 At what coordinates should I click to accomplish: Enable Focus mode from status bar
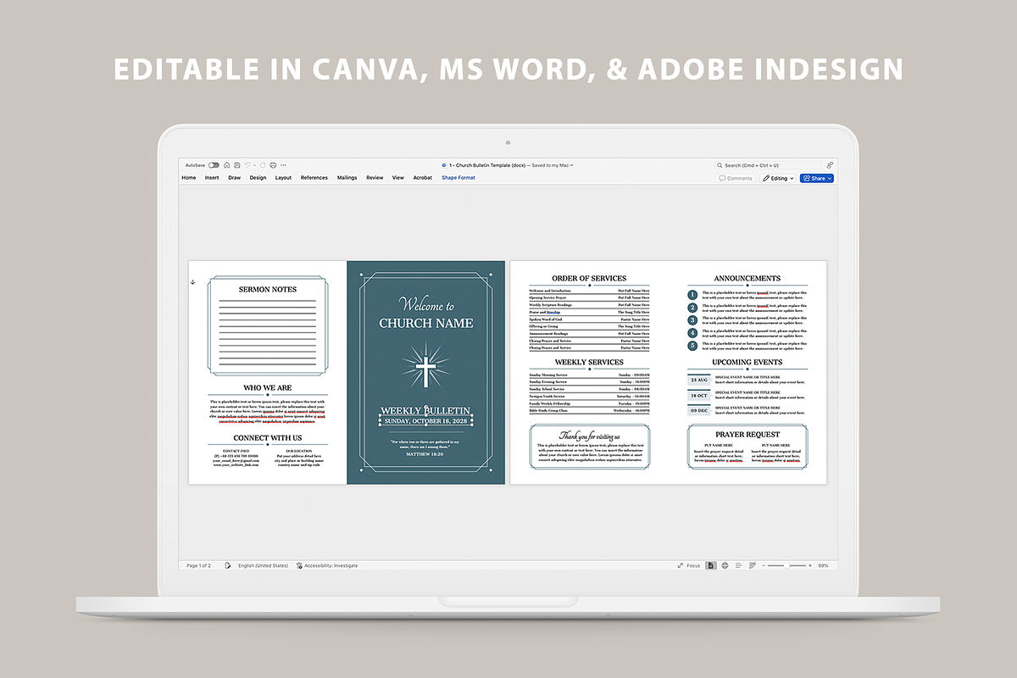point(689,565)
